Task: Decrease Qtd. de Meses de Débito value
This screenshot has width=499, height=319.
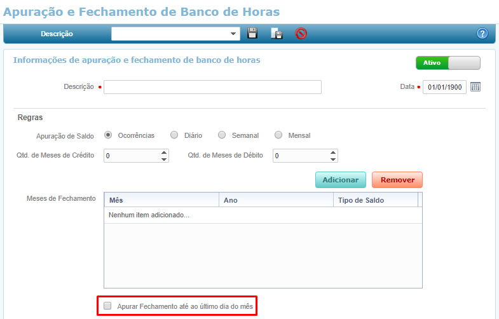Action: [x=332, y=159]
